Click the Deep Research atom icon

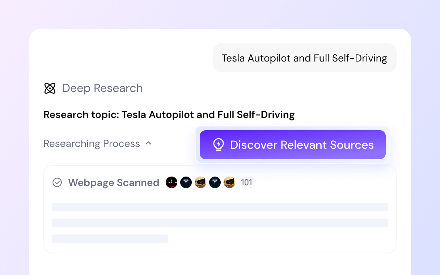coord(50,88)
